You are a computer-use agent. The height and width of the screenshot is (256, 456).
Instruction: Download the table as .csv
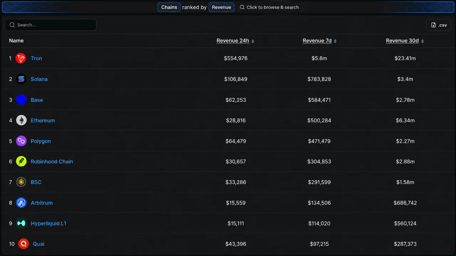[x=439, y=25]
